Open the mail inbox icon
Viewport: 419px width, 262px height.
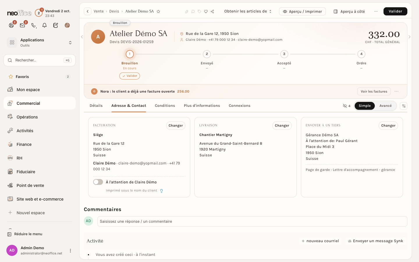pos(22,25)
